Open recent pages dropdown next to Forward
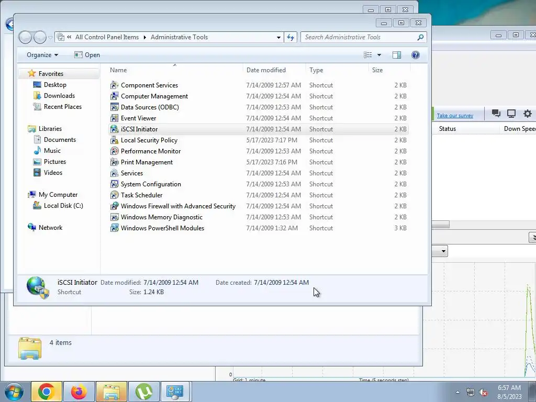 point(50,37)
